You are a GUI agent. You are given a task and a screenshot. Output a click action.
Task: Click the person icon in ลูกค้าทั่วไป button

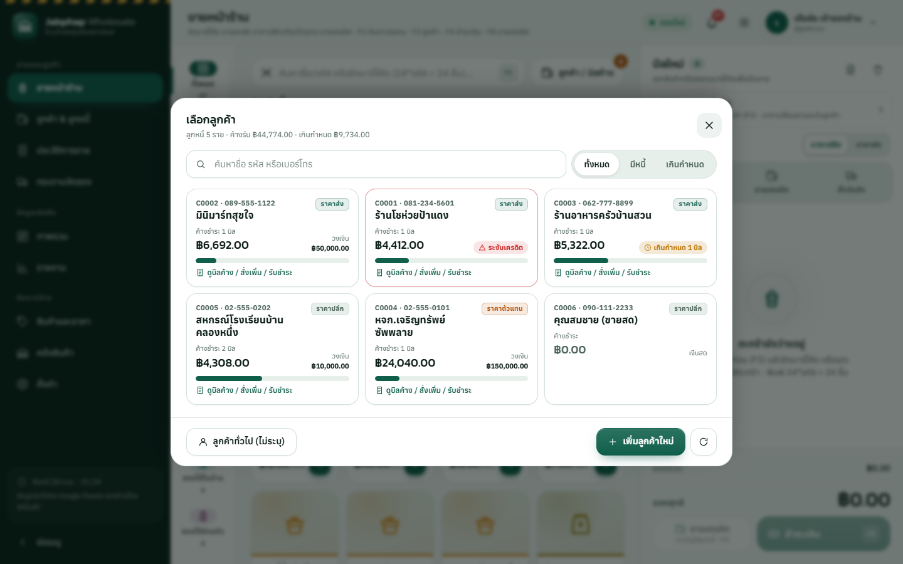[x=203, y=442]
